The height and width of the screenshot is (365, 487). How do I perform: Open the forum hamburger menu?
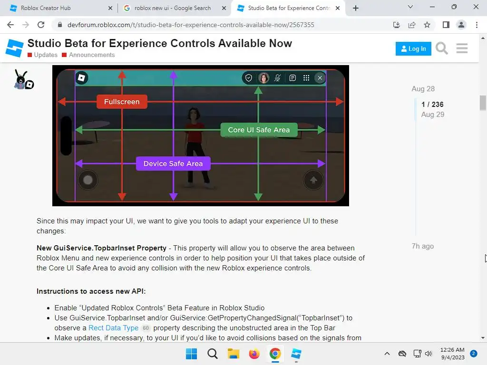click(462, 48)
